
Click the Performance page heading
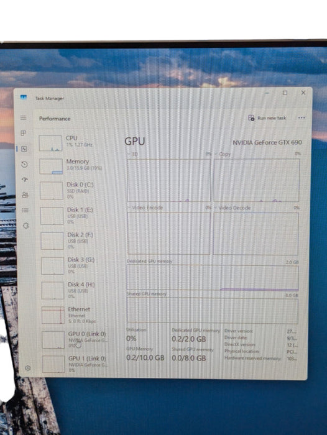[55, 119]
